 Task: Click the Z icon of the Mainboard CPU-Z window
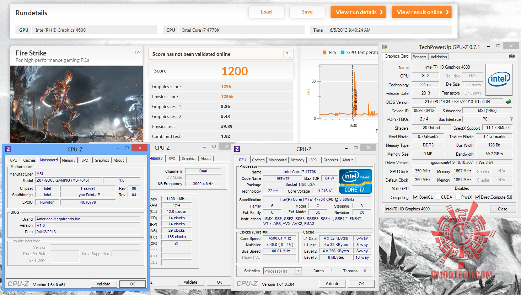(x=8, y=149)
